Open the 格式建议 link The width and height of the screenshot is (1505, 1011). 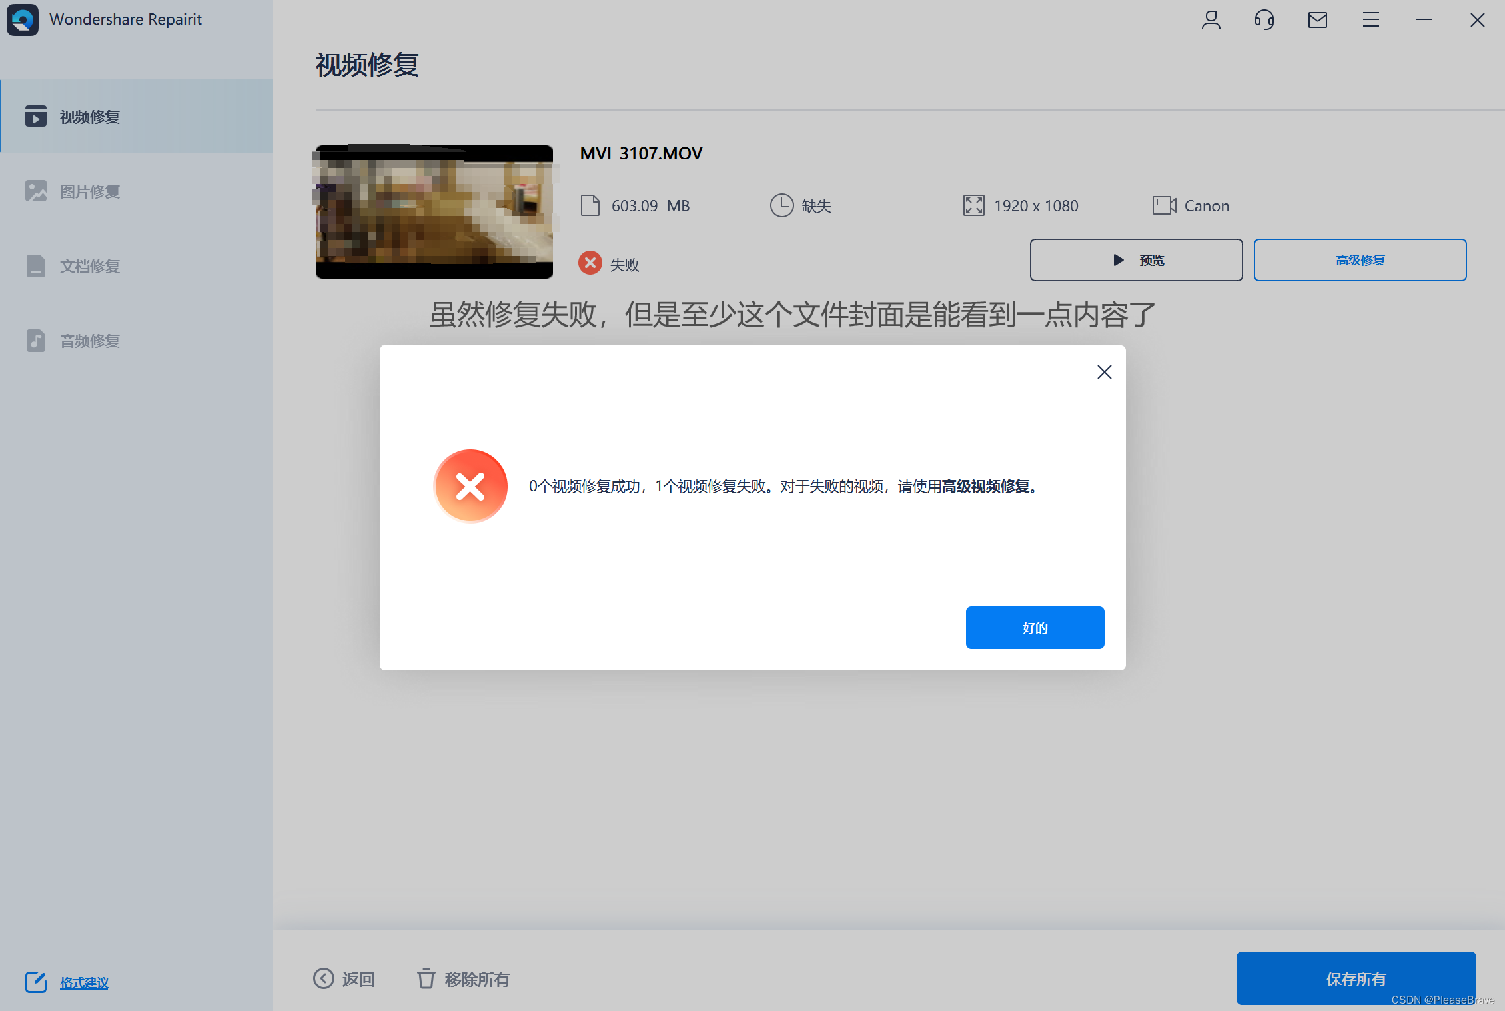coord(85,982)
